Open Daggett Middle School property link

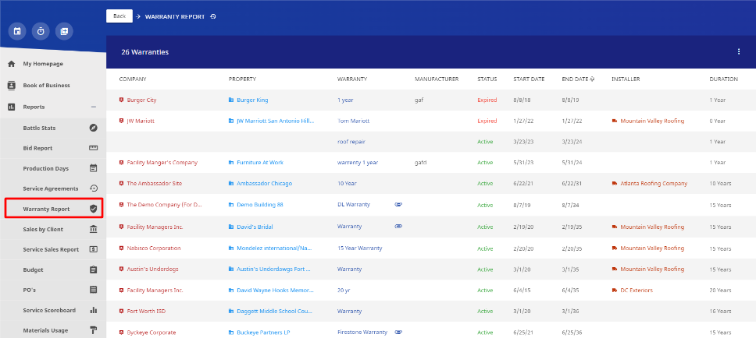275,311
